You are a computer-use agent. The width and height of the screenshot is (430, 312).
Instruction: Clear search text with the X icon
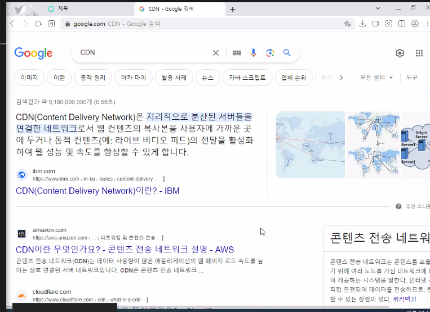(216, 53)
